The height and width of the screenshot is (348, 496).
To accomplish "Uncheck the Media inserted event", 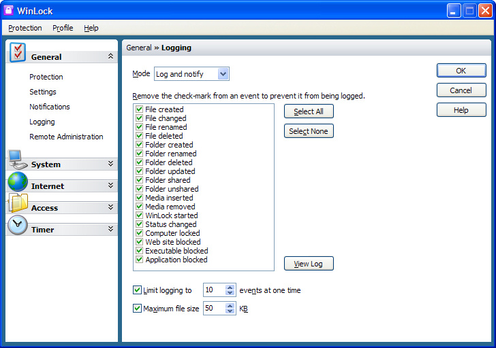I will [x=139, y=198].
